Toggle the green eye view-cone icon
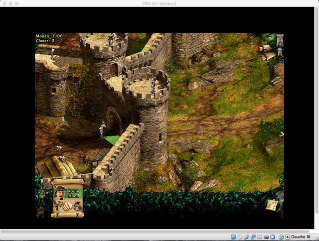The width and height of the screenshot is (319, 241). [x=270, y=37]
